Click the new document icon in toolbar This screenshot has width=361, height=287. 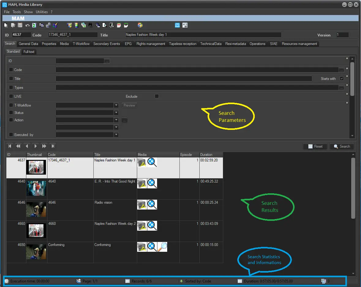coord(6,25)
